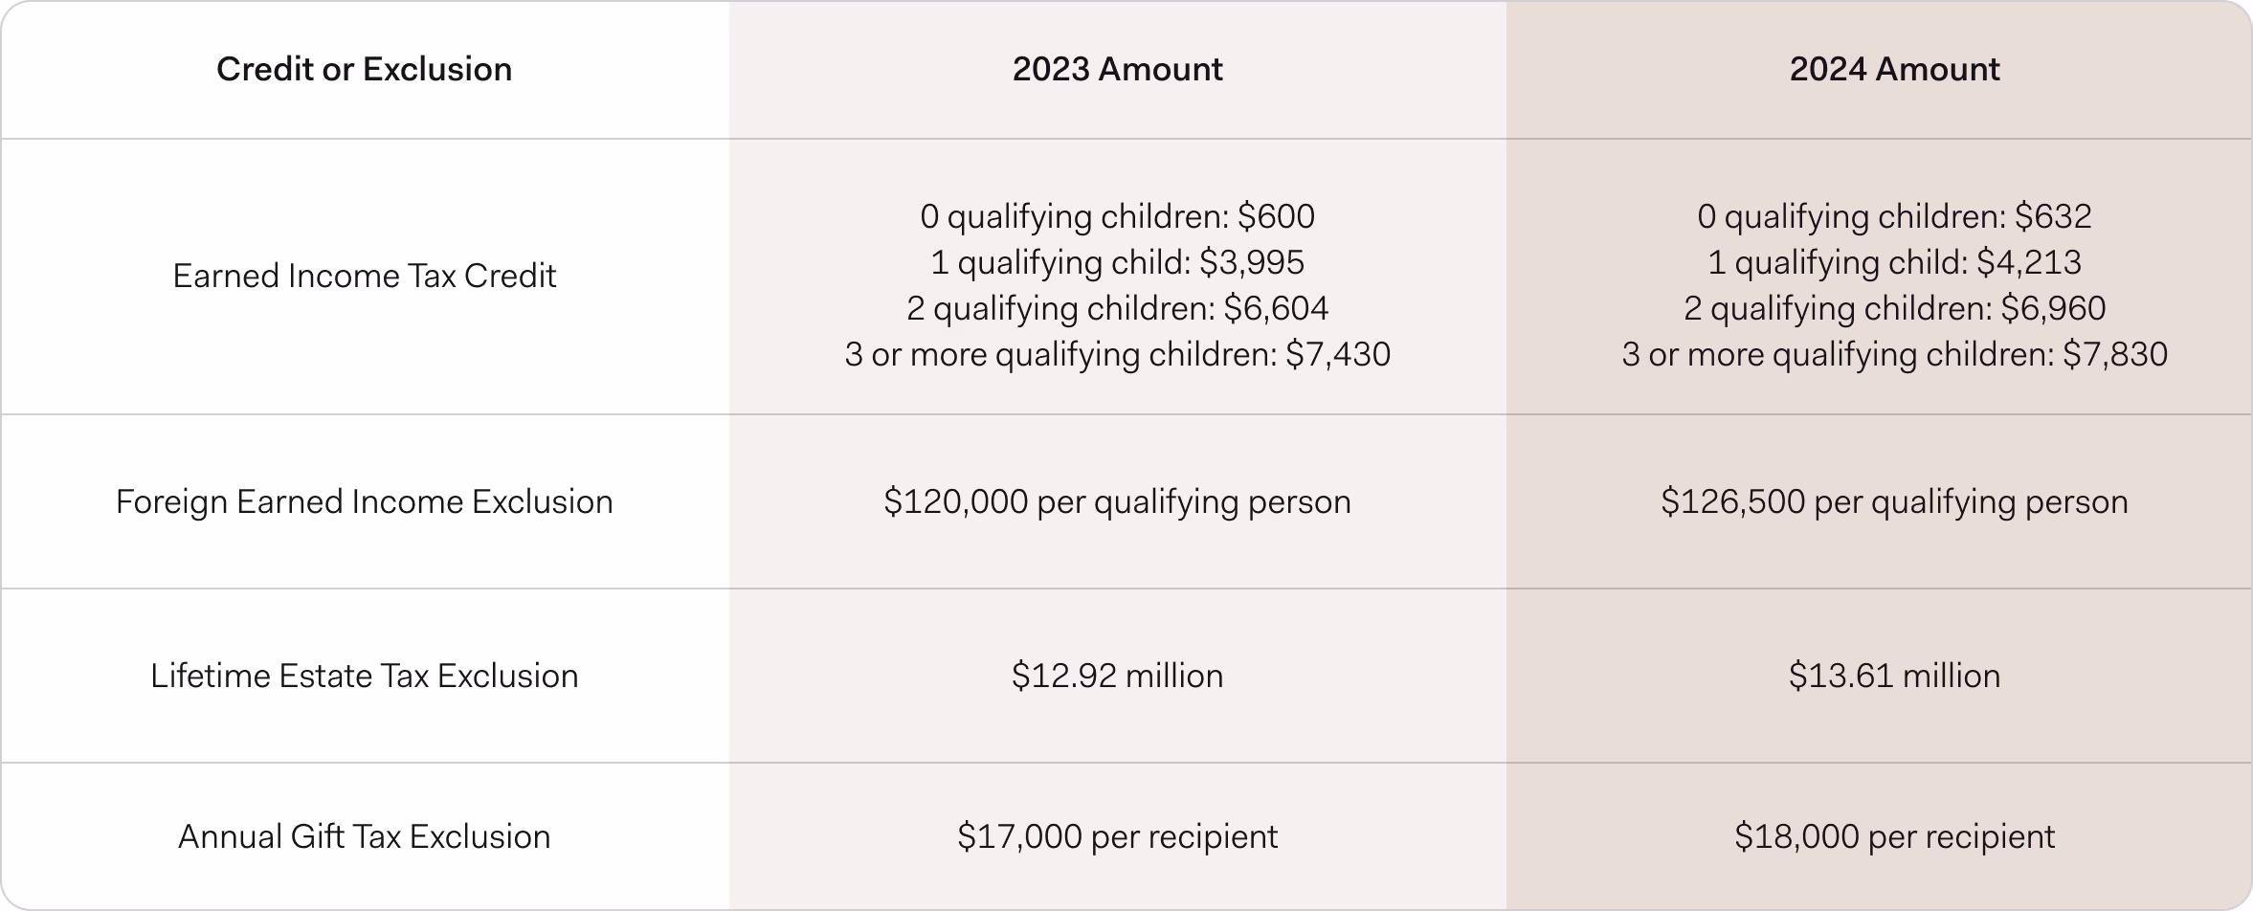Click the 2023 three or more children $7,430 line
Screen dimensions: 2253x911
pyautogui.click(x=1117, y=354)
